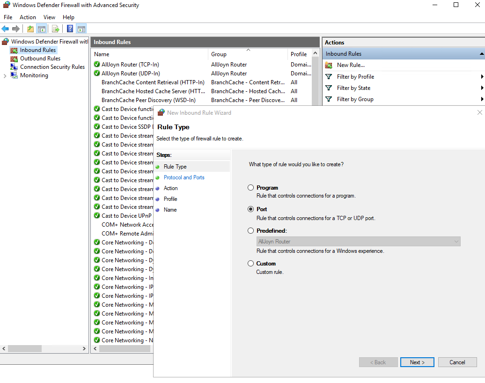Toggle the Show/Hide Action Pane icon
This screenshot has height=383, width=485.
pyautogui.click(x=81, y=29)
